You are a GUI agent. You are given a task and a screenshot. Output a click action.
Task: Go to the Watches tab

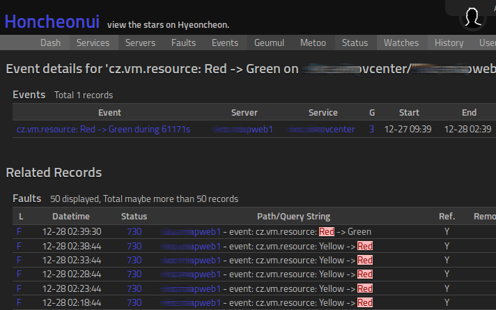[401, 42]
